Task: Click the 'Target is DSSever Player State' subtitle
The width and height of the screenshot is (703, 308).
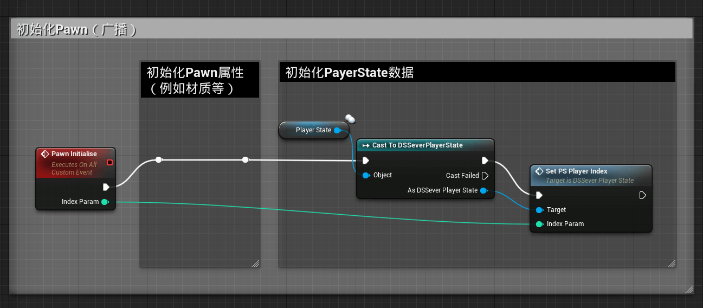Action: click(x=590, y=181)
